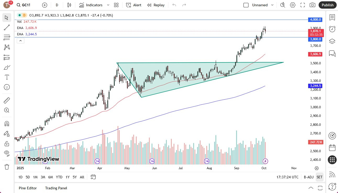Open the Emoji drawing tool

[7, 87]
